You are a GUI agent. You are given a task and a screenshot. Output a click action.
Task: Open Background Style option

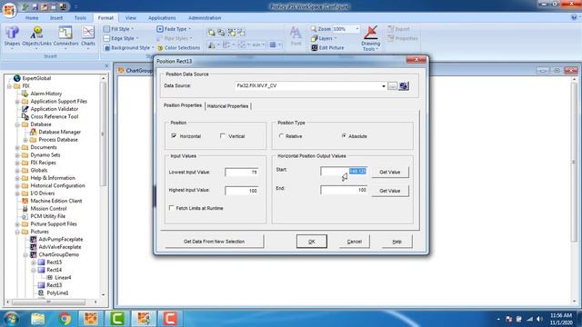pyautogui.click(x=128, y=48)
